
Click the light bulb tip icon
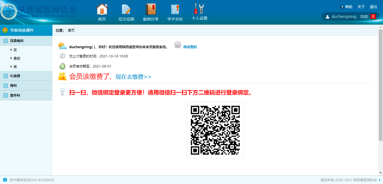pyautogui.click(x=63, y=92)
